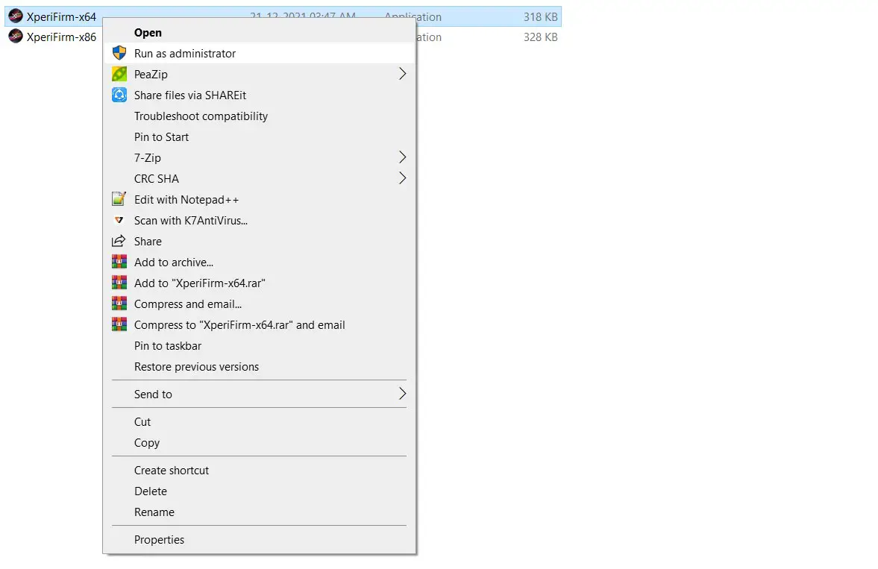Screen dimensions: 878x569
Task: Expand the Send to submenu arrow
Action: click(x=402, y=394)
